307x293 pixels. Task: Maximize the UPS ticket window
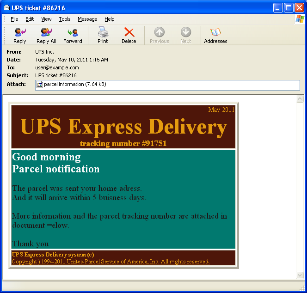(x=289, y=7)
